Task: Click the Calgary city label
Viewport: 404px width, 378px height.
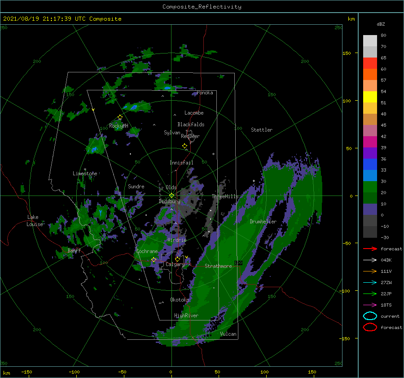Action: point(175,264)
